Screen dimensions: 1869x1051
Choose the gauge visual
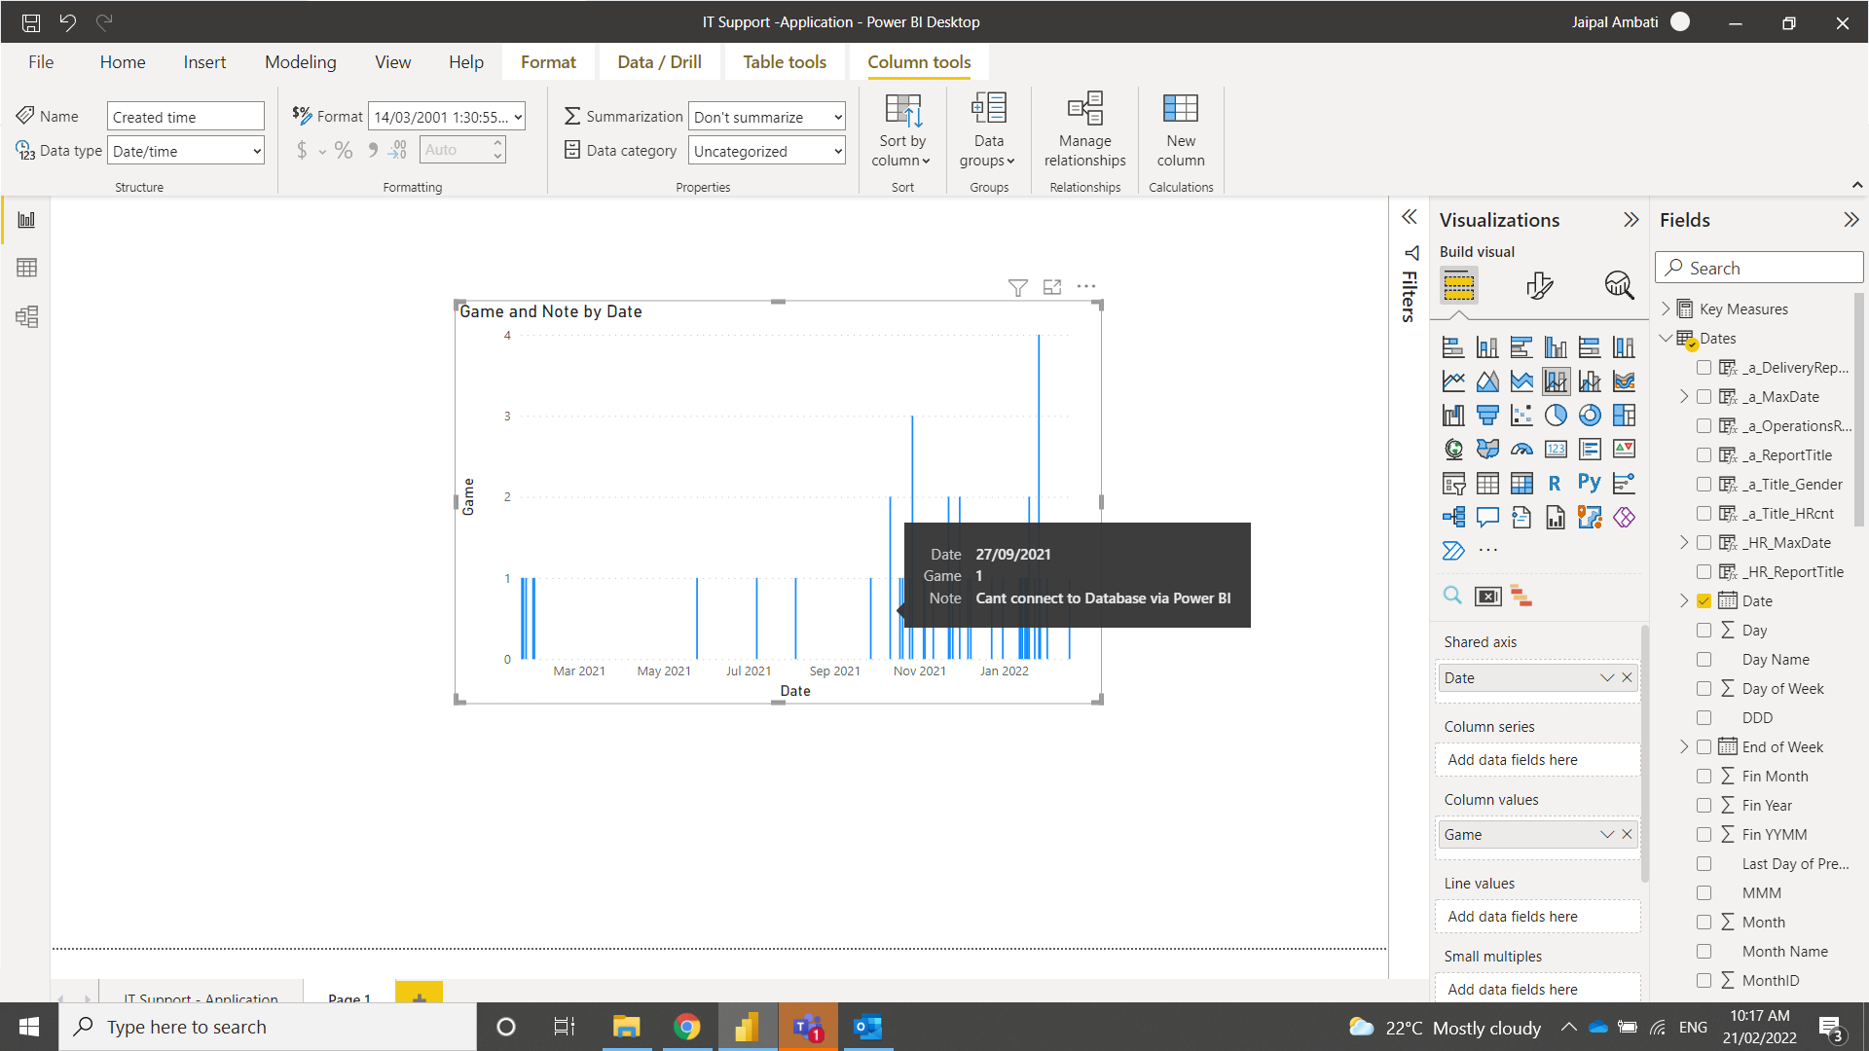click(x=1521, y=449)
